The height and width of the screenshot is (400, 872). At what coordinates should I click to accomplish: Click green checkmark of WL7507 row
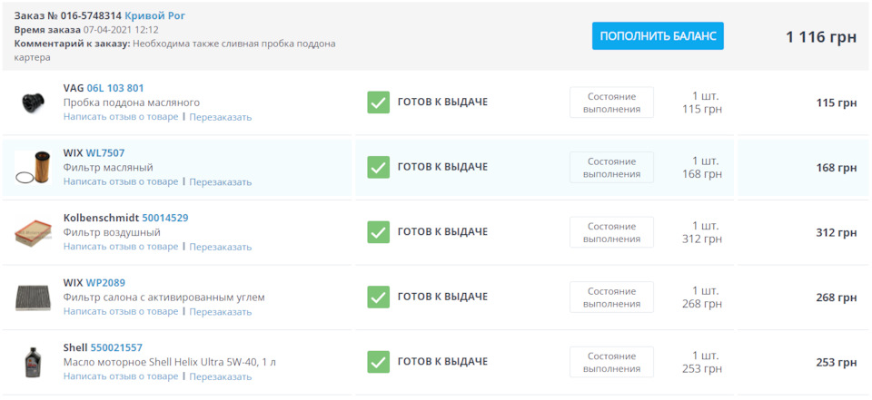tap(378, 167)
